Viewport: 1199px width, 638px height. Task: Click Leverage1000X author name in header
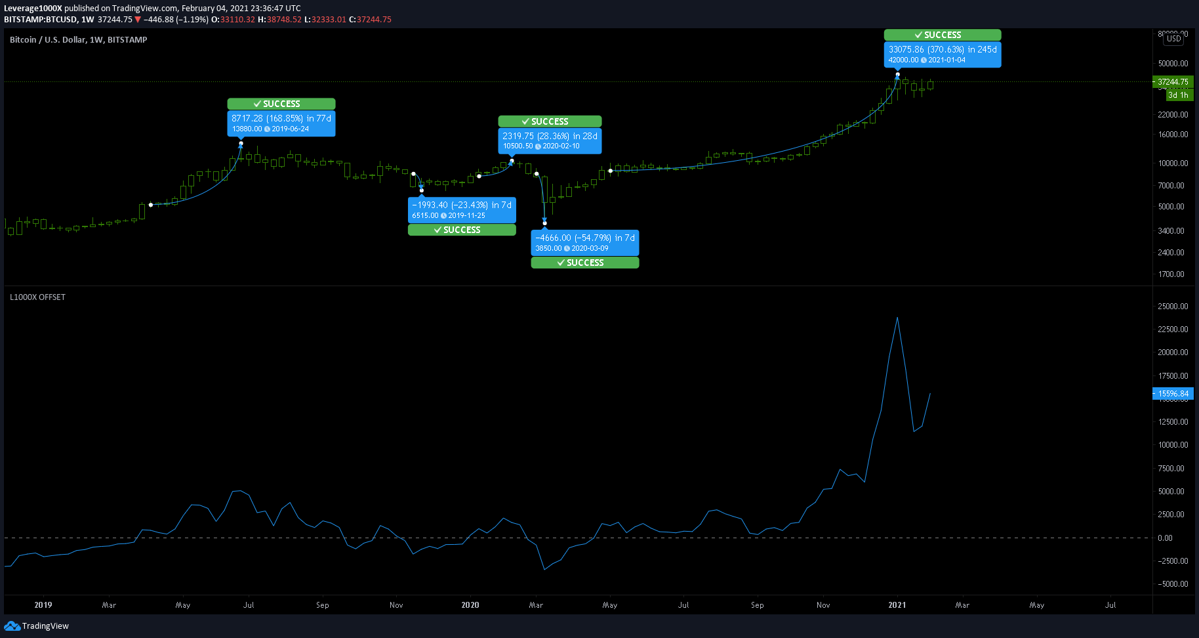[33, 9]
